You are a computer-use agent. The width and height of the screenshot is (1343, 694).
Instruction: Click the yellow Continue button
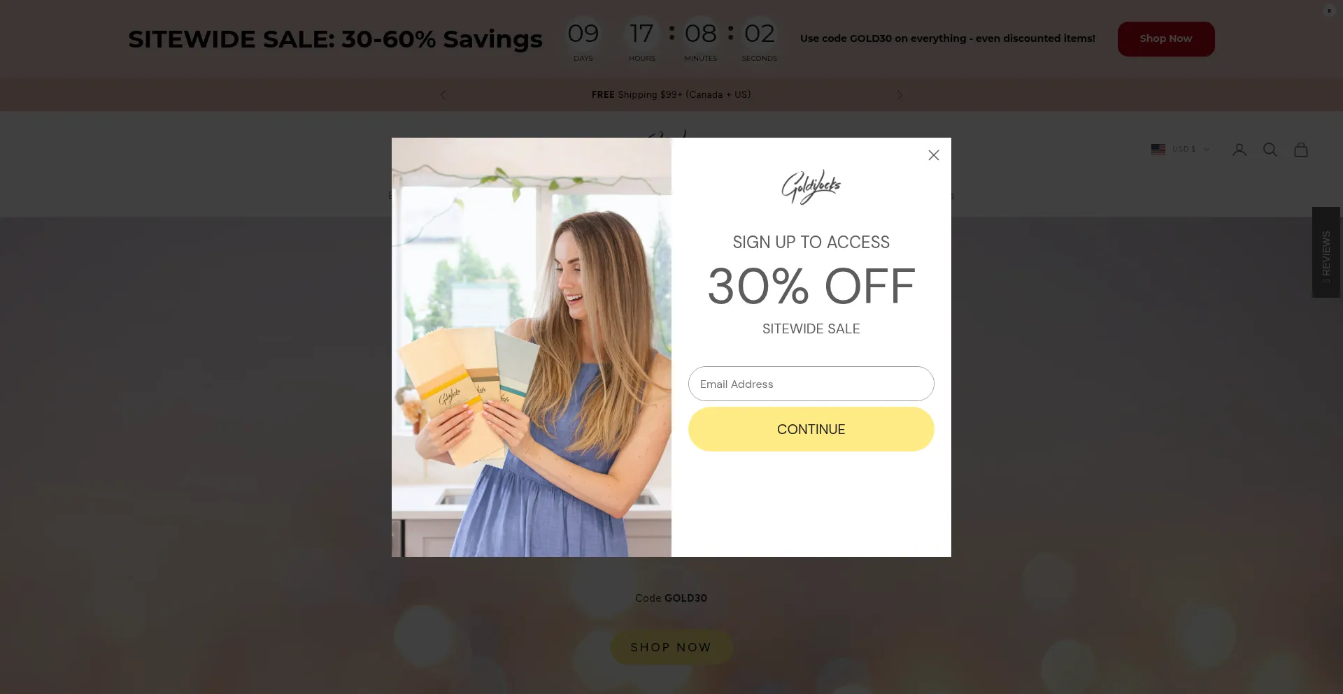point(811,429)
